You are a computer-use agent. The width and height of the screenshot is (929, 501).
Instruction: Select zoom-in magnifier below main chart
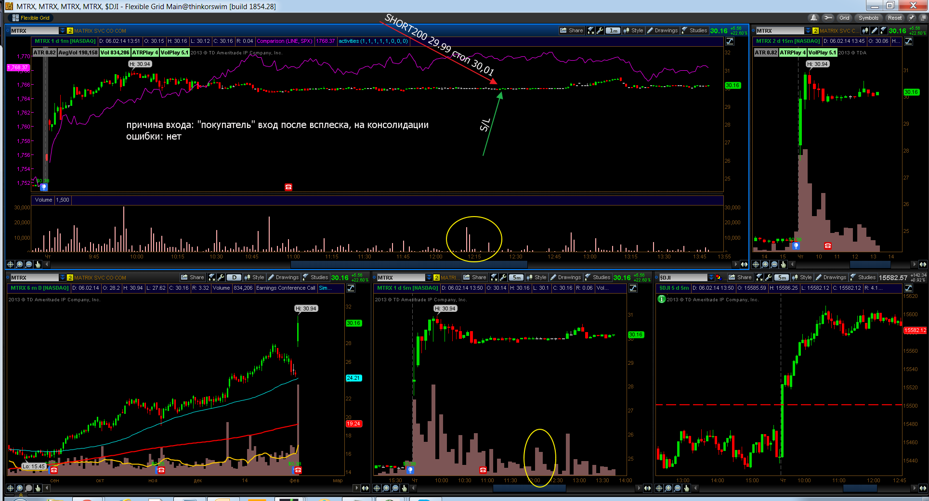(x=19, y=264)
